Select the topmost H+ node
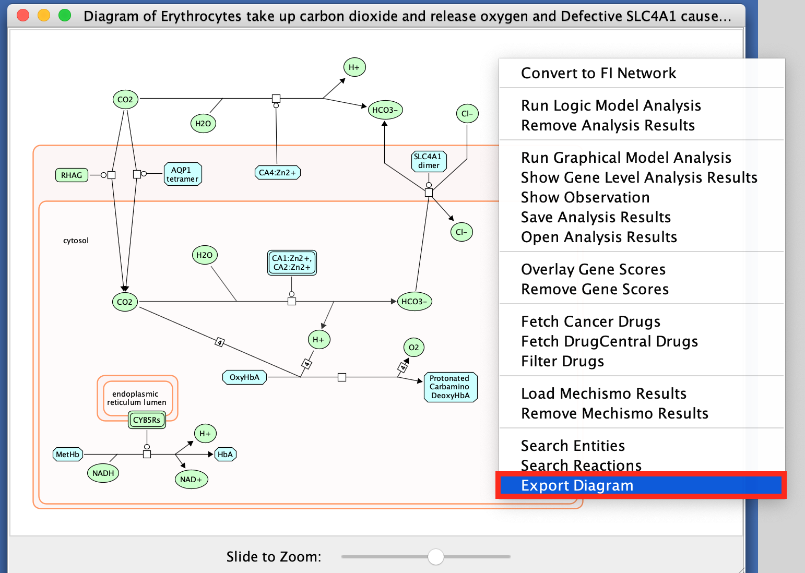The image size is (805, 573). 354,67
